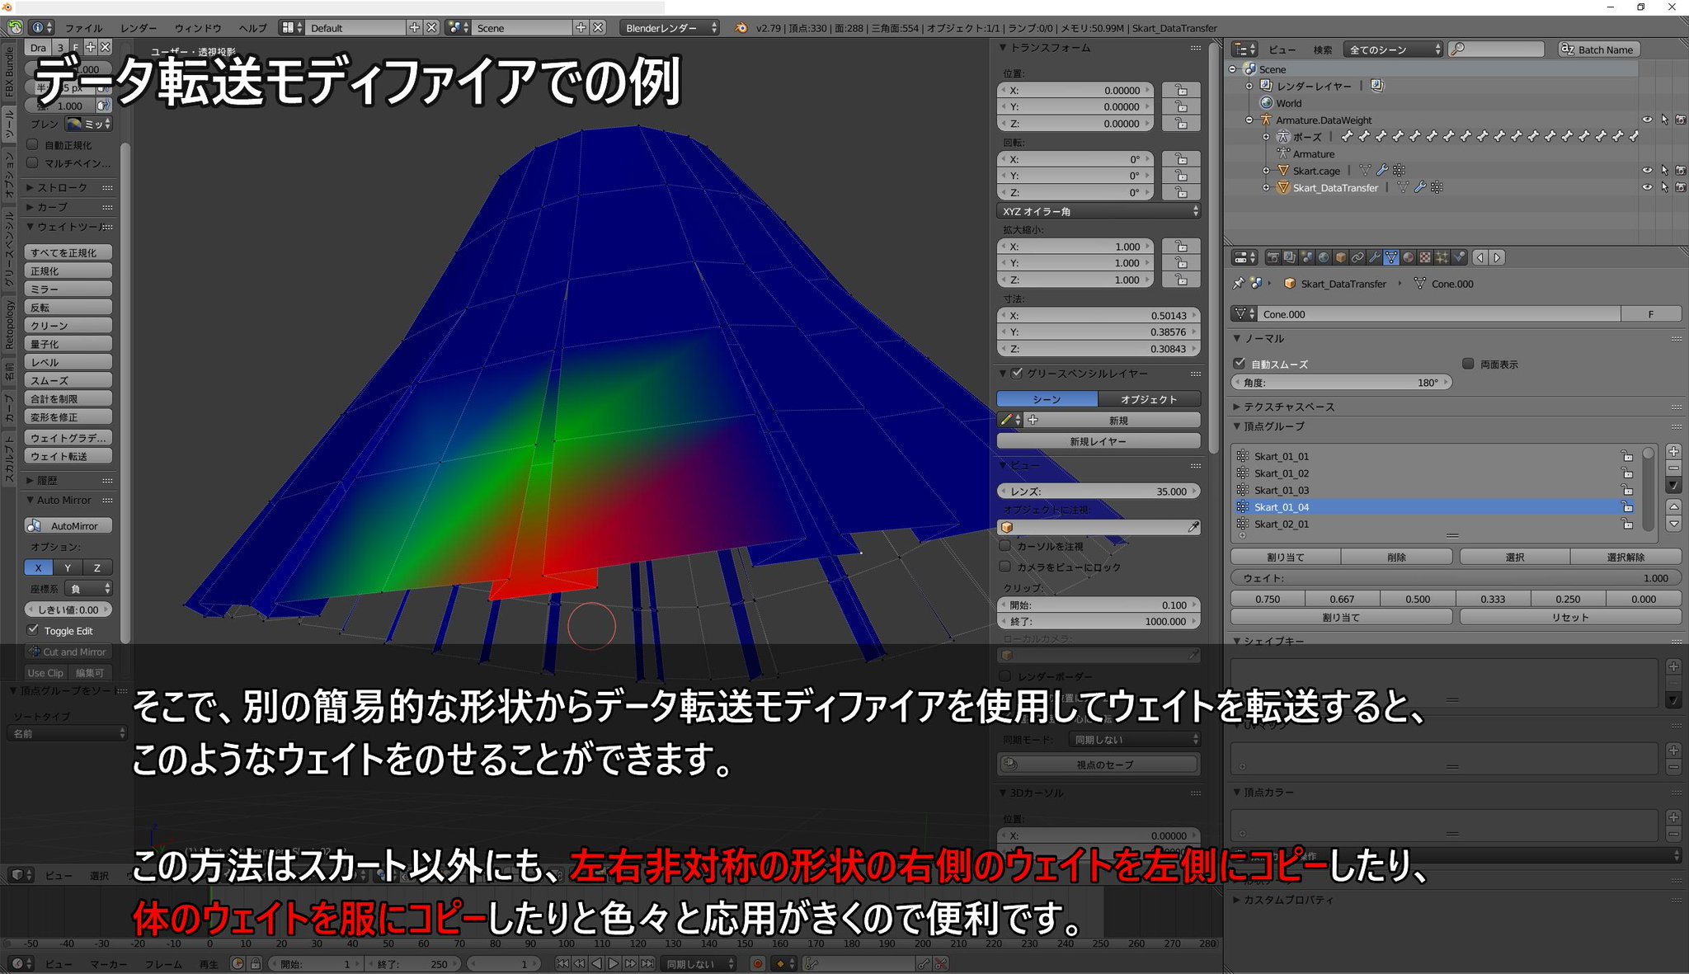Open the Particles properties tab
The width and height of the screenshot is (1689, 974).
click(x=1442, y=257)
